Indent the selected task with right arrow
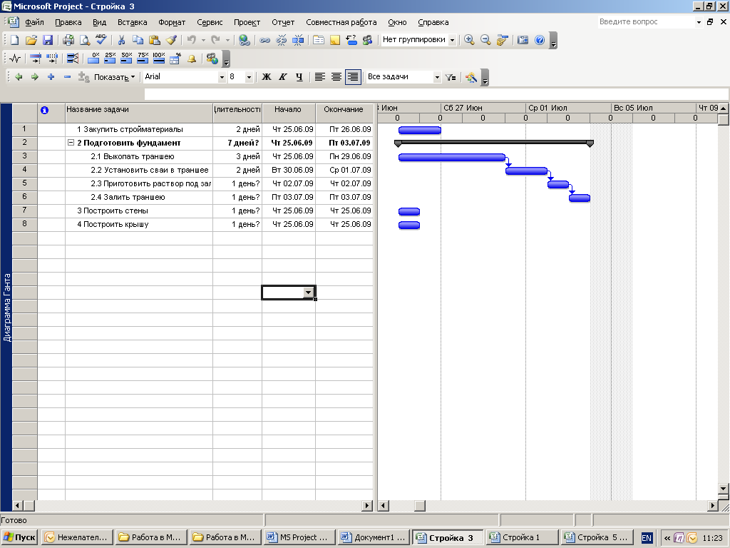This screenshot has width=730, height=548. (x=35, y=77)
